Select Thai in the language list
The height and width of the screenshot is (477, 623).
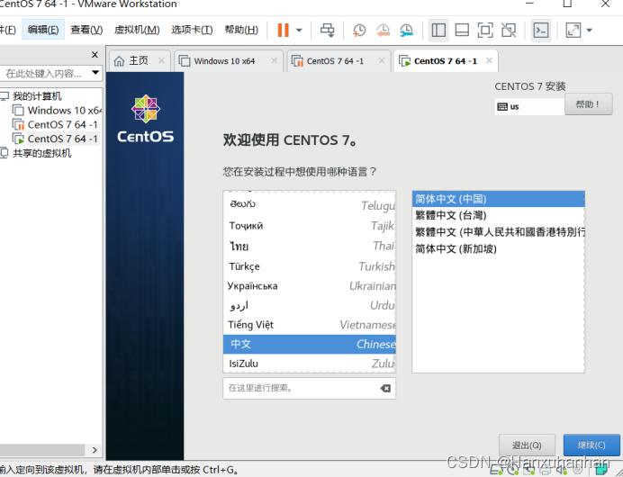tap(310, 246)
